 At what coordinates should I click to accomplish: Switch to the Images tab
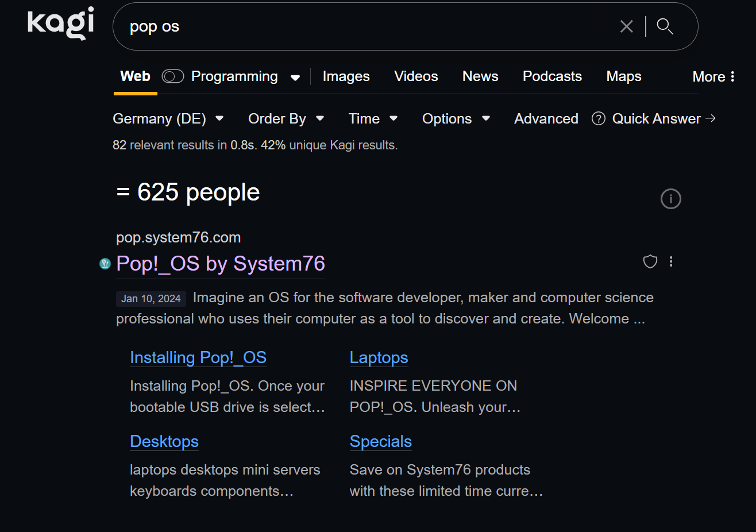[x=346, y=76]
